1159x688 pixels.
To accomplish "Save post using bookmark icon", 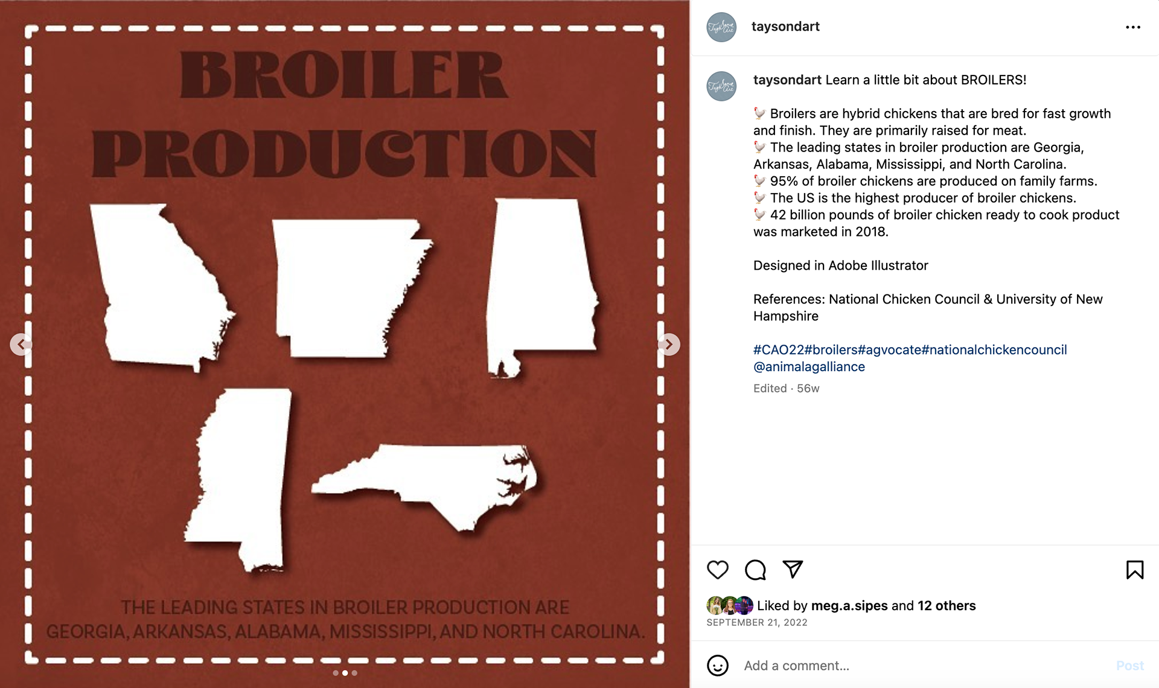I will click(1135, 570).
